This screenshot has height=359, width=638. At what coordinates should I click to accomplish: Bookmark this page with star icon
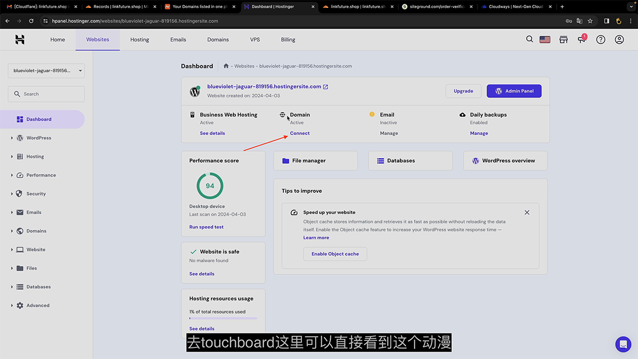590,21
